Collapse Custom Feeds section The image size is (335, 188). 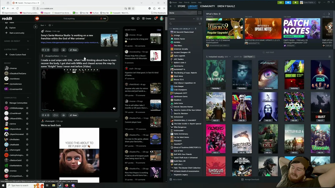[x=28, y=49]
